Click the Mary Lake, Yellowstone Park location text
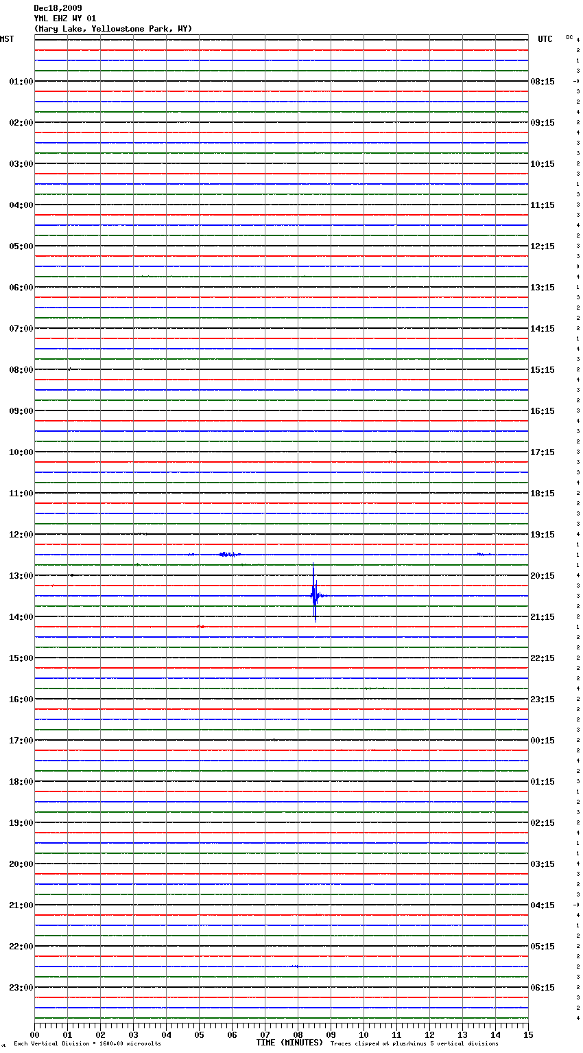583x1053 pixels. 113,29
